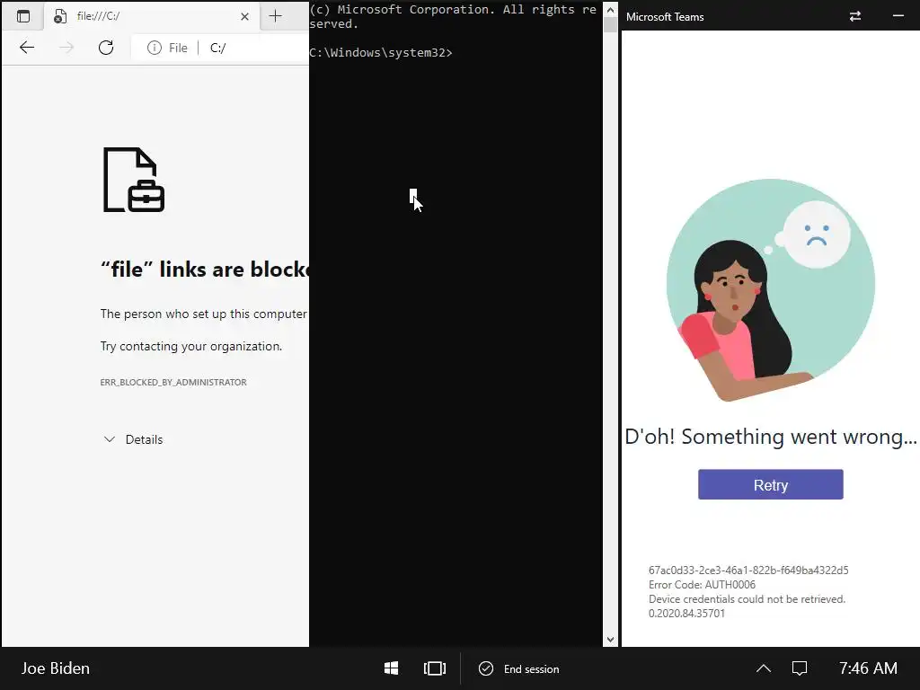Image resolution: width=920 pixels, height=690 pixels.
Task: Open the Edge tab actions menu icon
Action: 23,16
